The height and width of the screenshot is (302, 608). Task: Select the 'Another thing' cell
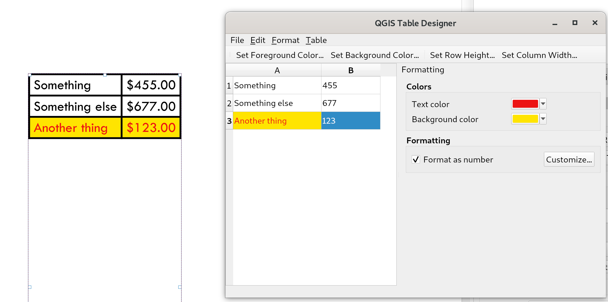277,121
